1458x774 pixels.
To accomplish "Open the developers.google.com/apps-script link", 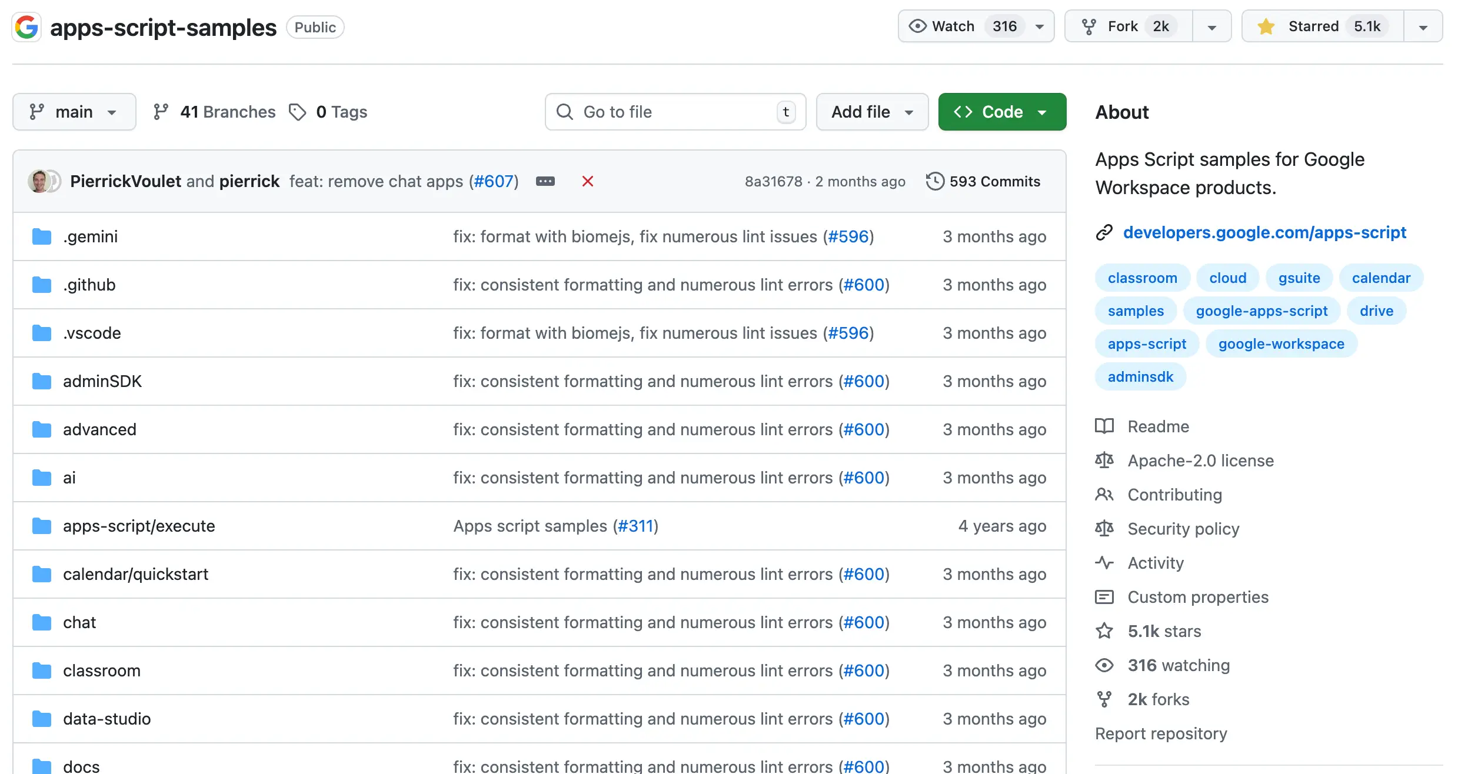I will pos(1264,232).
